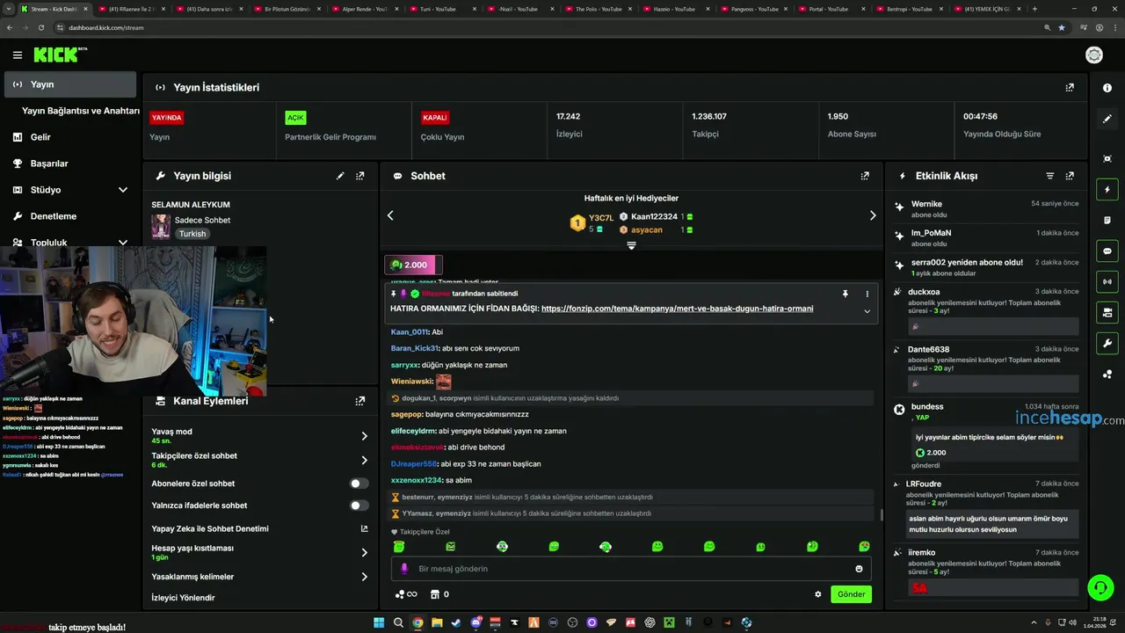Click the channel points infinity icon
1125x633 pixels.
click(x=406, y=594)
